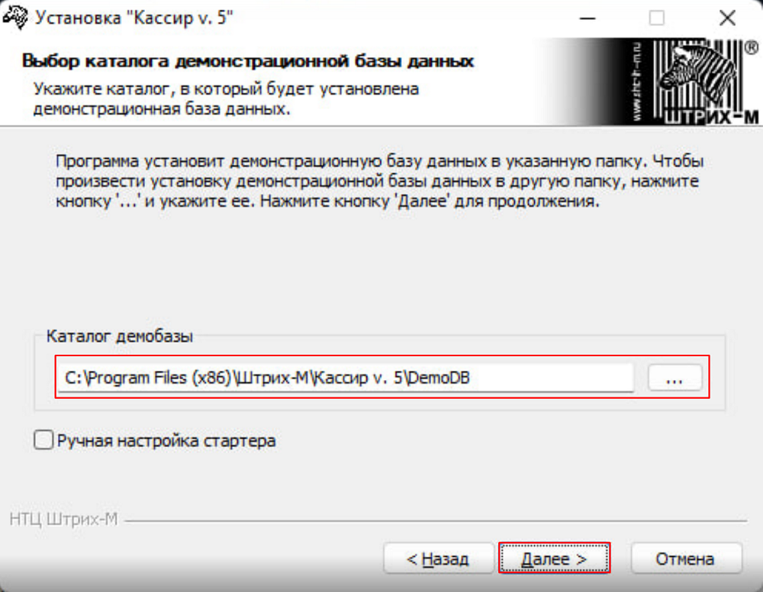Click the 'Каталог демобазы' group label
This screenshot has height=592, width=763.
coord(120,336)
